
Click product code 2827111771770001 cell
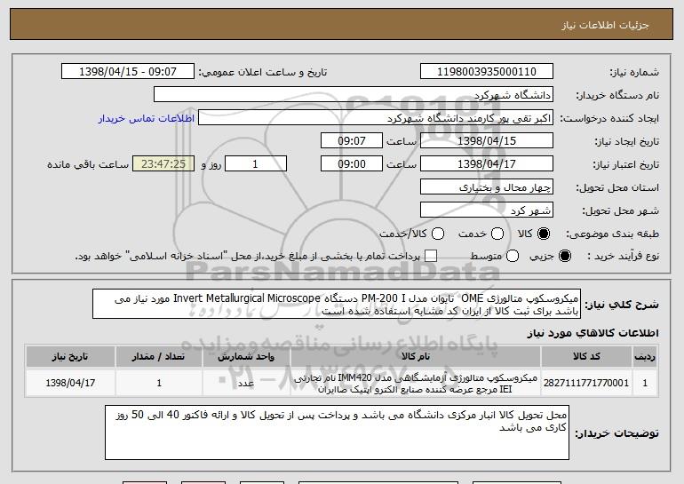586,383
